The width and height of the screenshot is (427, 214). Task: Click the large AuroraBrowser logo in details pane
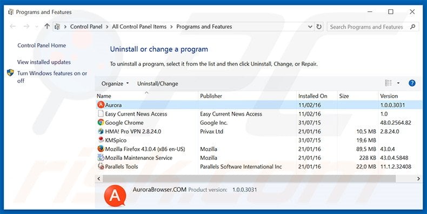115,196
